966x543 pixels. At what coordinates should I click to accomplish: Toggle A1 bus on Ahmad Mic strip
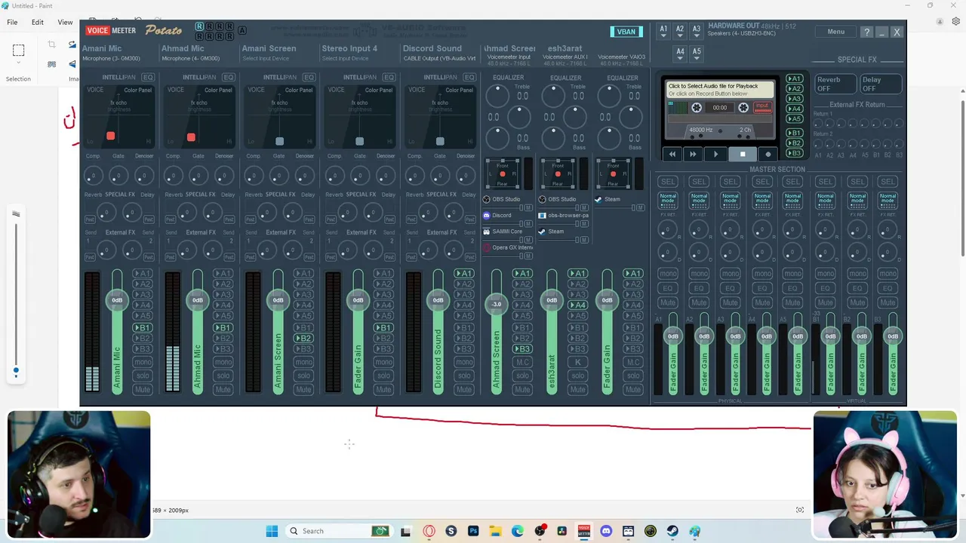click(223, 274)
